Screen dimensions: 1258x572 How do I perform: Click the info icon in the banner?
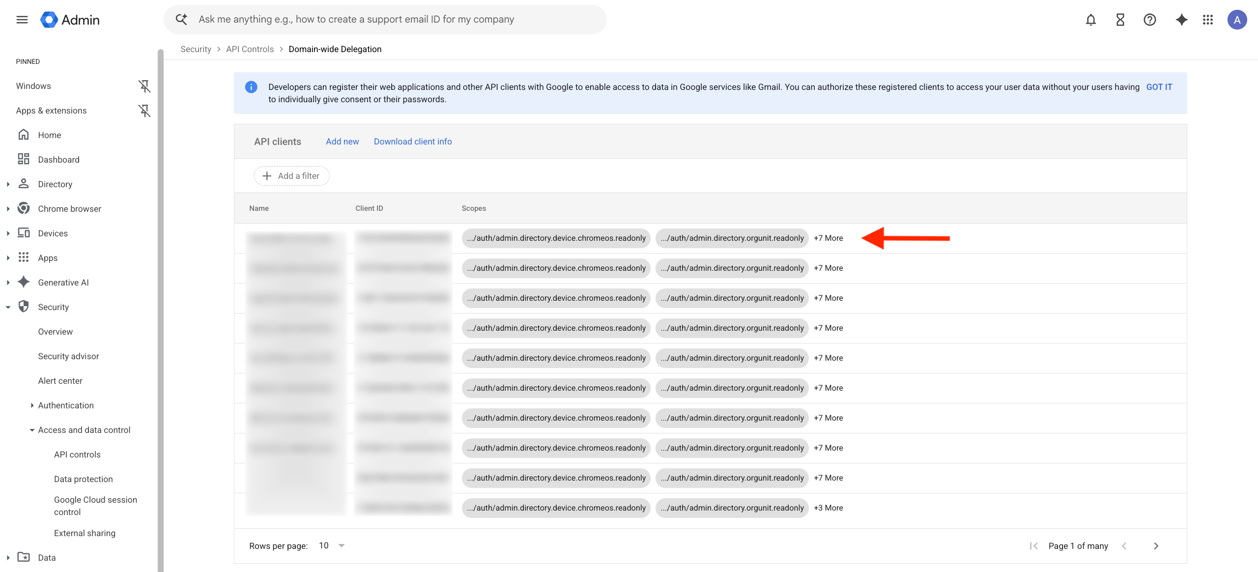click(251, 87)
